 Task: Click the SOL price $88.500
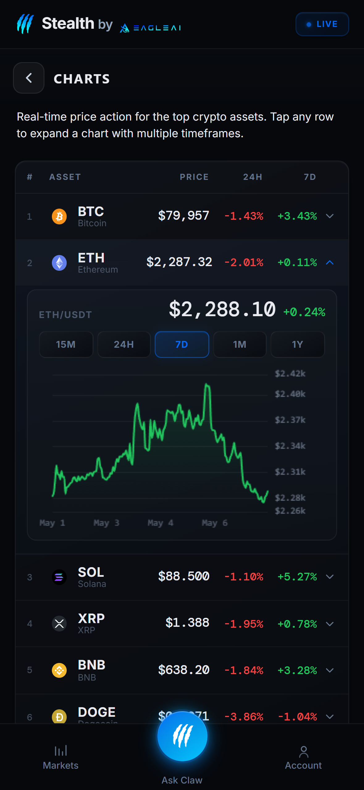click(x=184, y=576)
